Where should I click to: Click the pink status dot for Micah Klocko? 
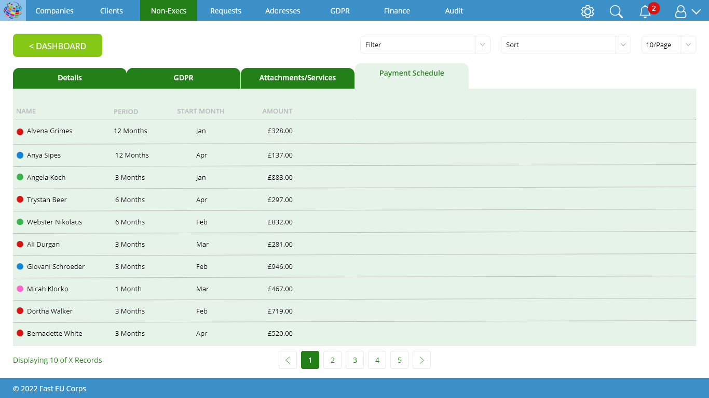(20, 289)
